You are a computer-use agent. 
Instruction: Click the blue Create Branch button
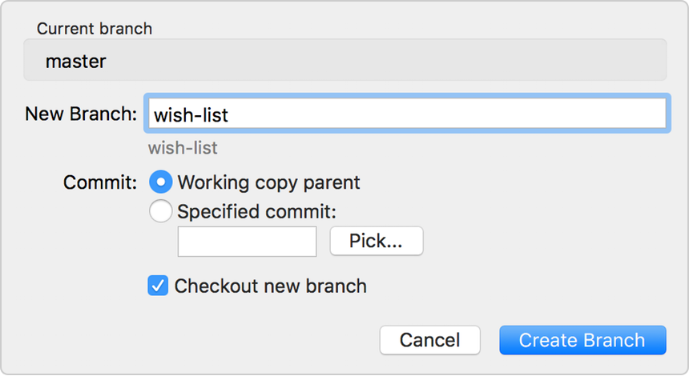click(x=582, y=340)
